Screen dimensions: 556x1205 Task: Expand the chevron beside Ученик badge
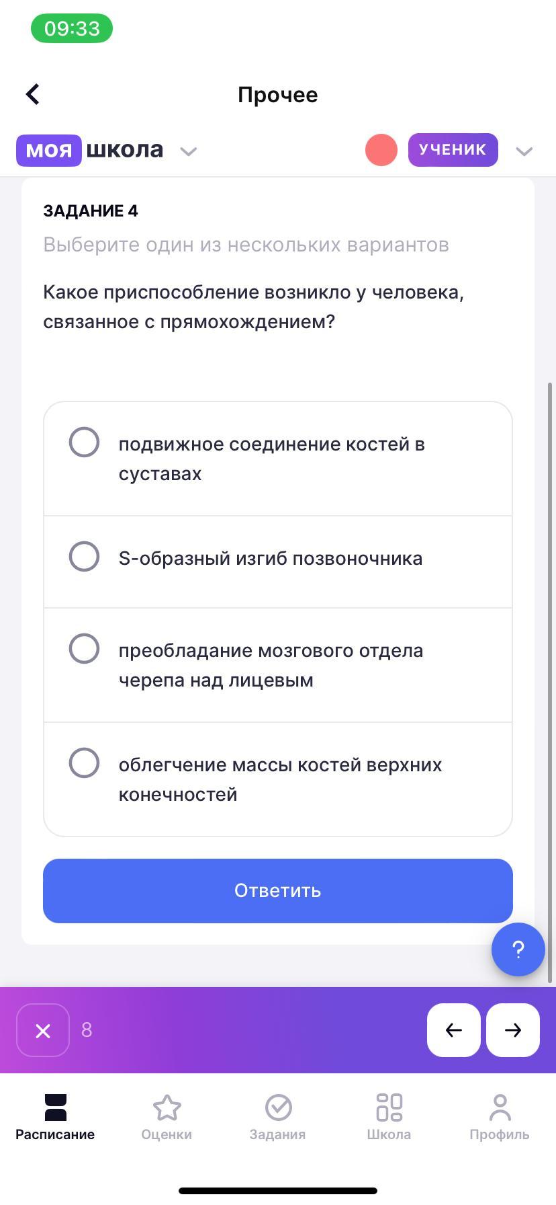524,151
